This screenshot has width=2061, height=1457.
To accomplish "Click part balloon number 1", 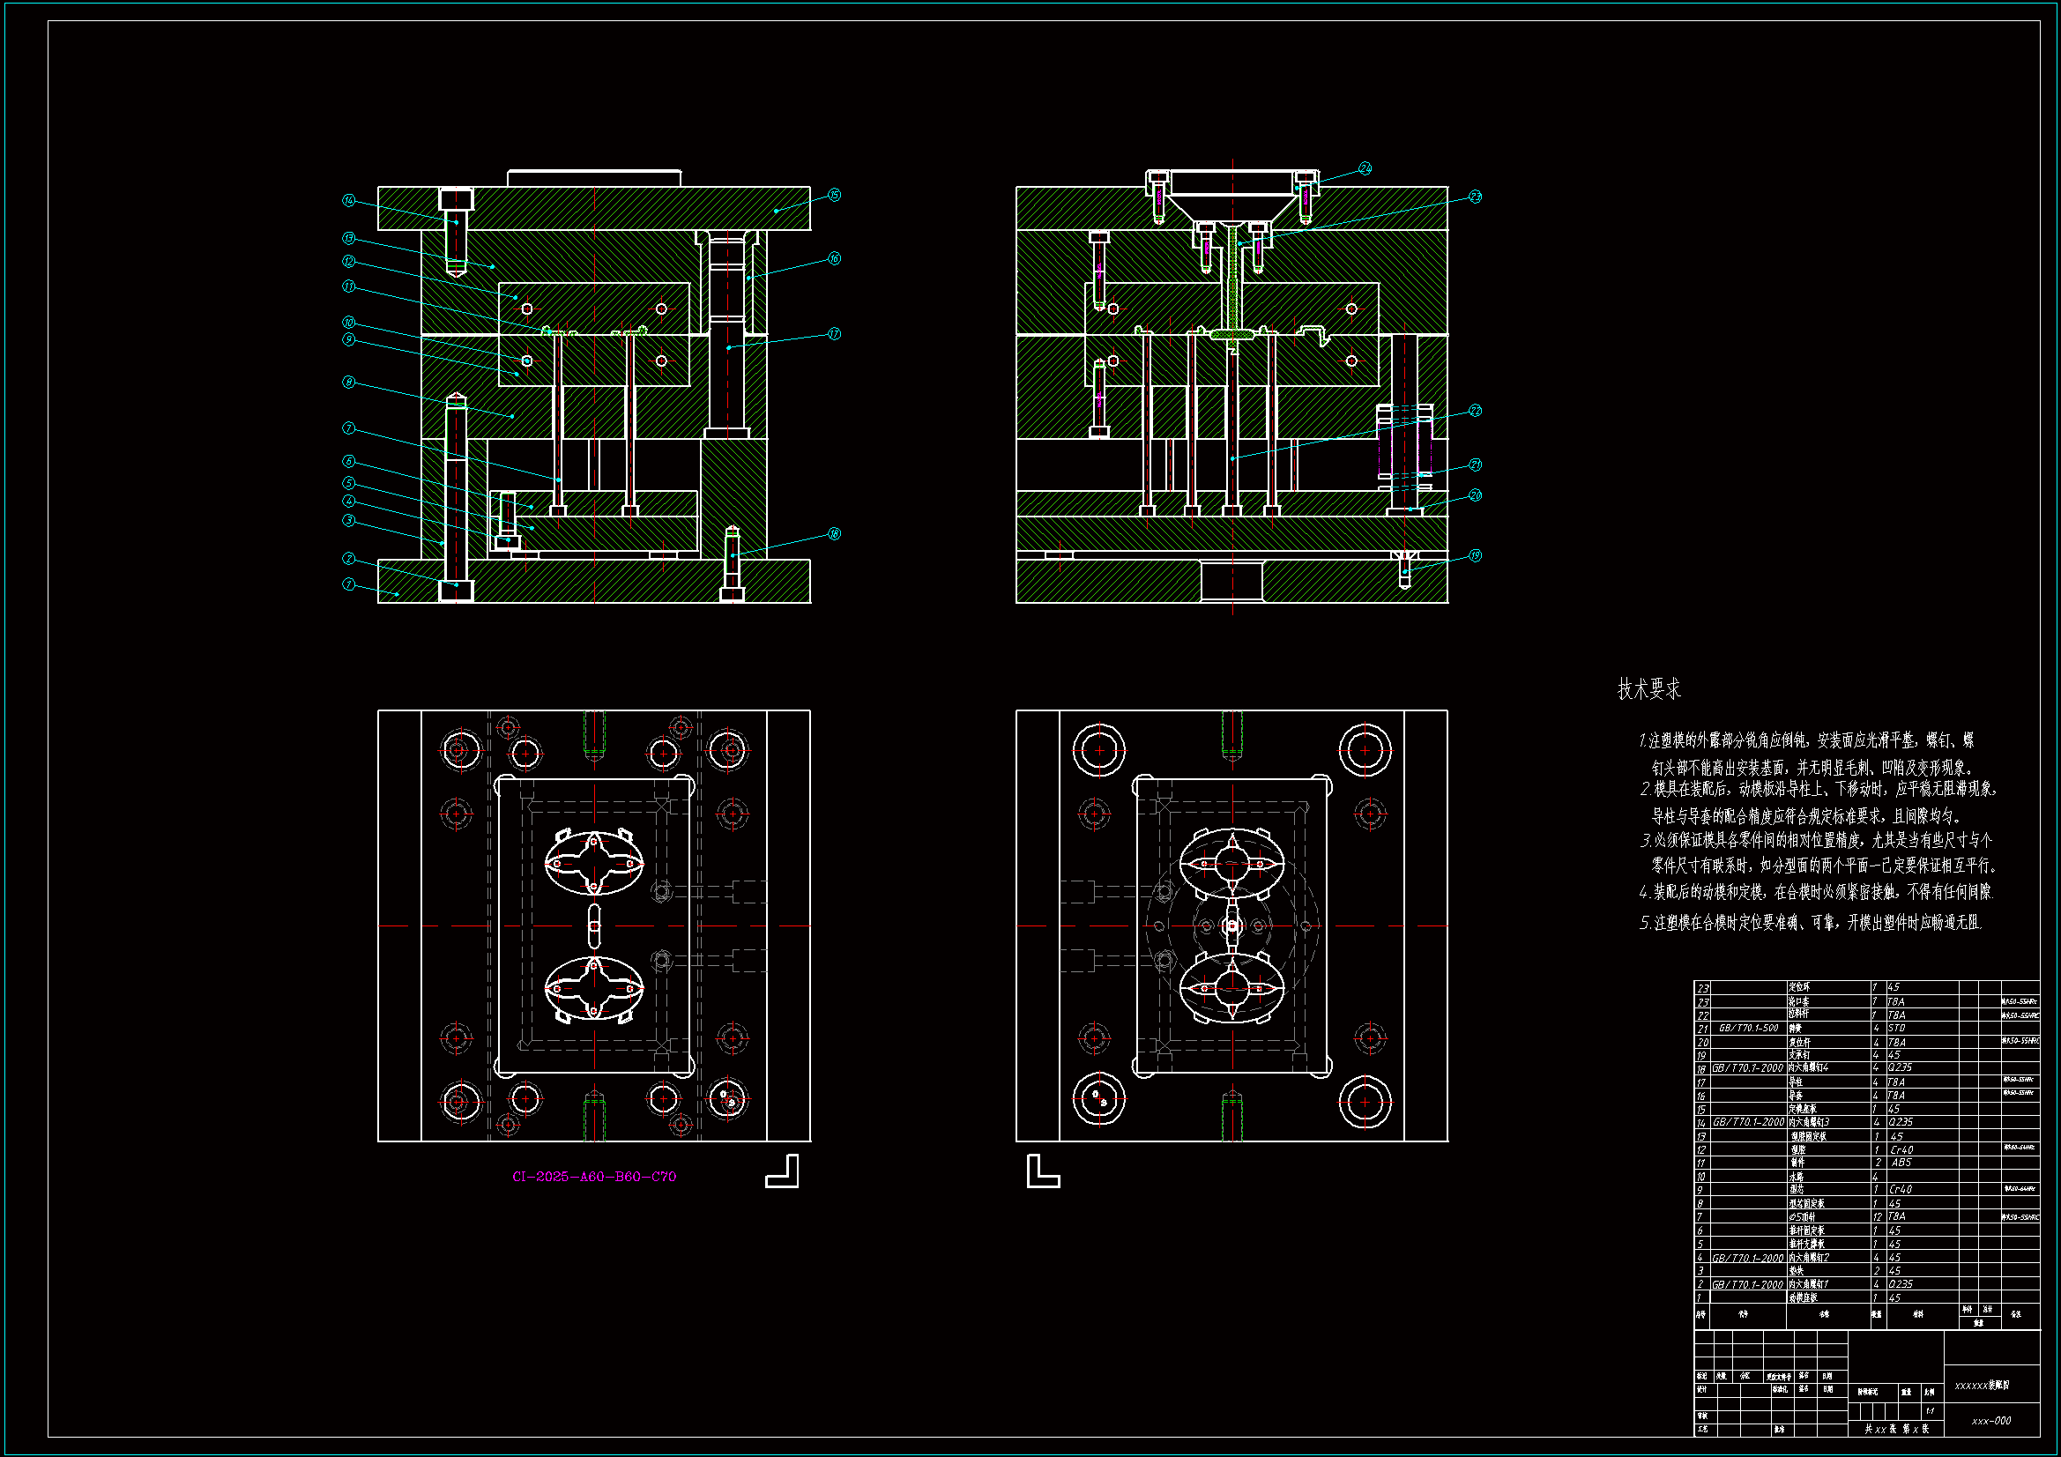I will point(348,584).
